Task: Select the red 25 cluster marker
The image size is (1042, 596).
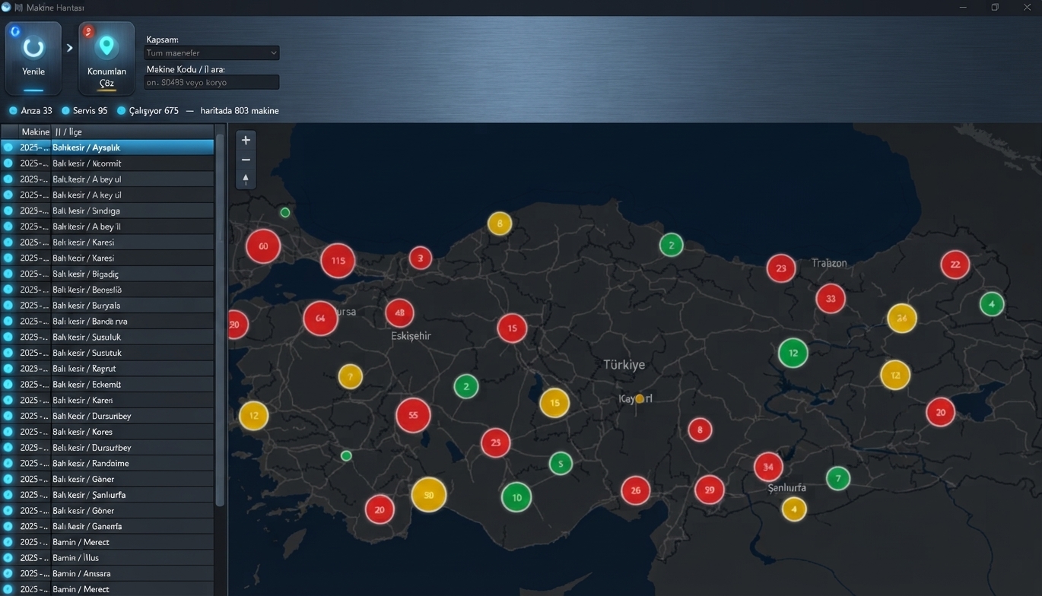Action: pos(496,442)
